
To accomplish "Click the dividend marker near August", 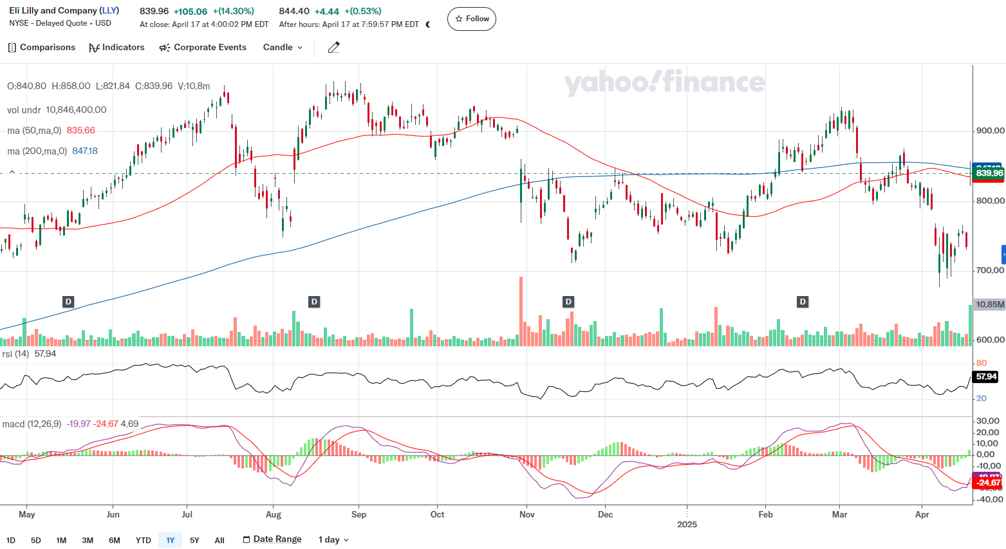I will [314, 302].
